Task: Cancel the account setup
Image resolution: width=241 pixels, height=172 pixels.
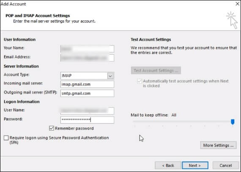Action: pos(225,165)
